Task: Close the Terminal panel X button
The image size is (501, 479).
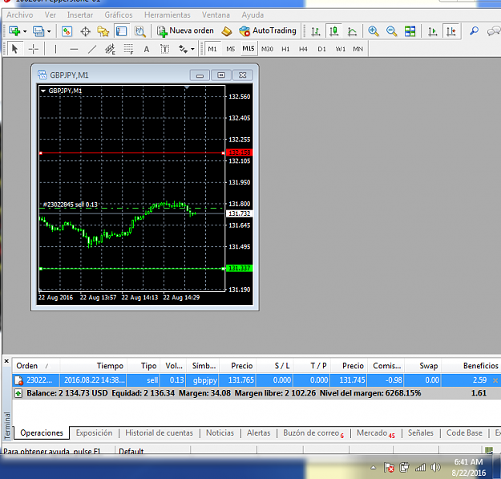Action: click(x=6, y=361)
